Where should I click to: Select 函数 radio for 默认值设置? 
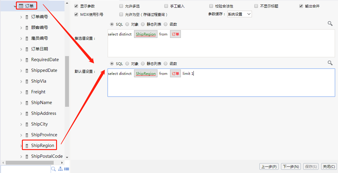click(x=166, y=64)
